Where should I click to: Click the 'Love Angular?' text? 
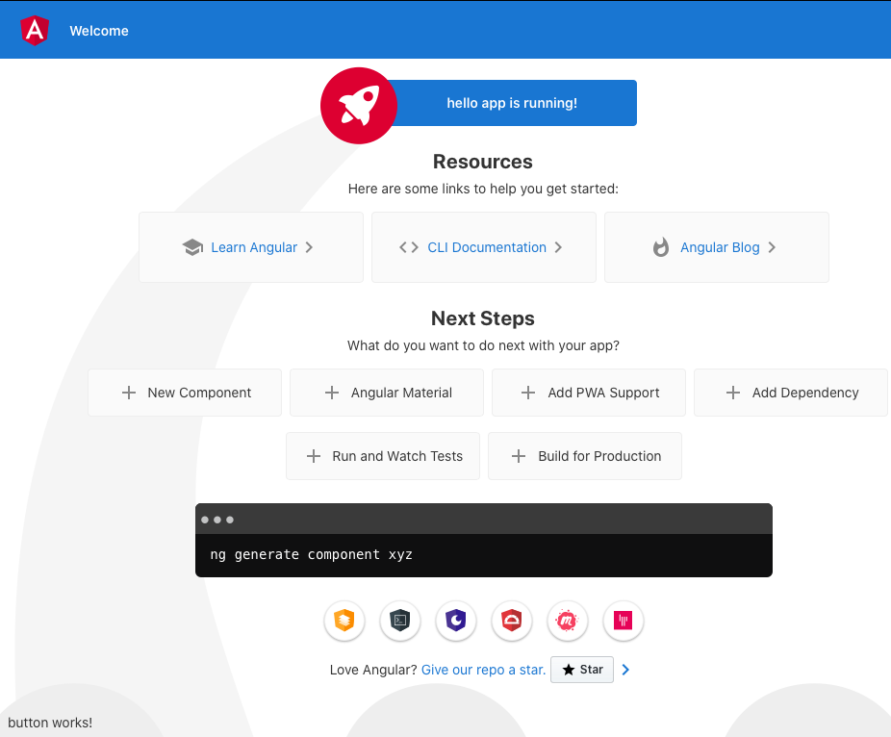click(x=373, y=670)
